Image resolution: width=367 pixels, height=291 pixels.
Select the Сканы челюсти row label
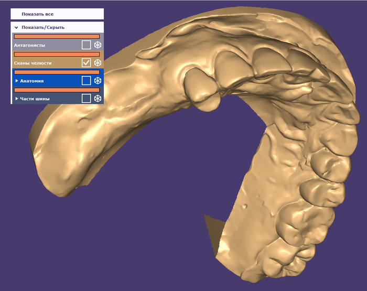click(33, 63)
